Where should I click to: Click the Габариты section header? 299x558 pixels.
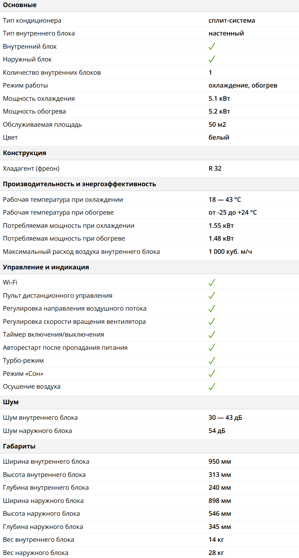19,446
